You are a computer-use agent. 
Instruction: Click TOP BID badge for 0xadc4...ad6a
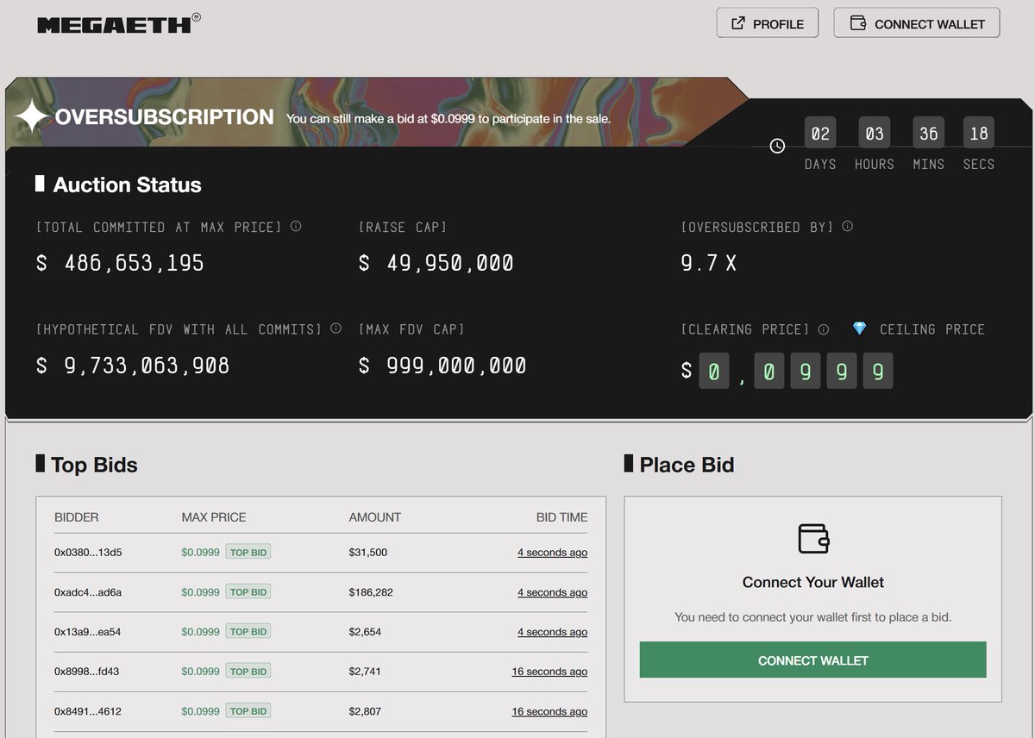click(x=248, y=592)
